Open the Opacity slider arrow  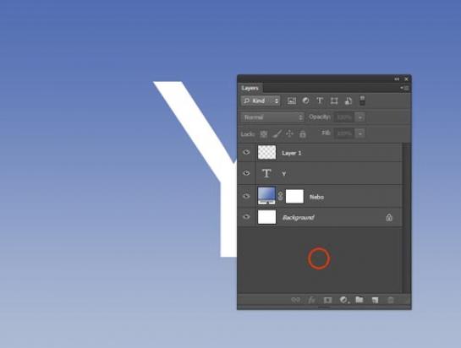point(360,117)
